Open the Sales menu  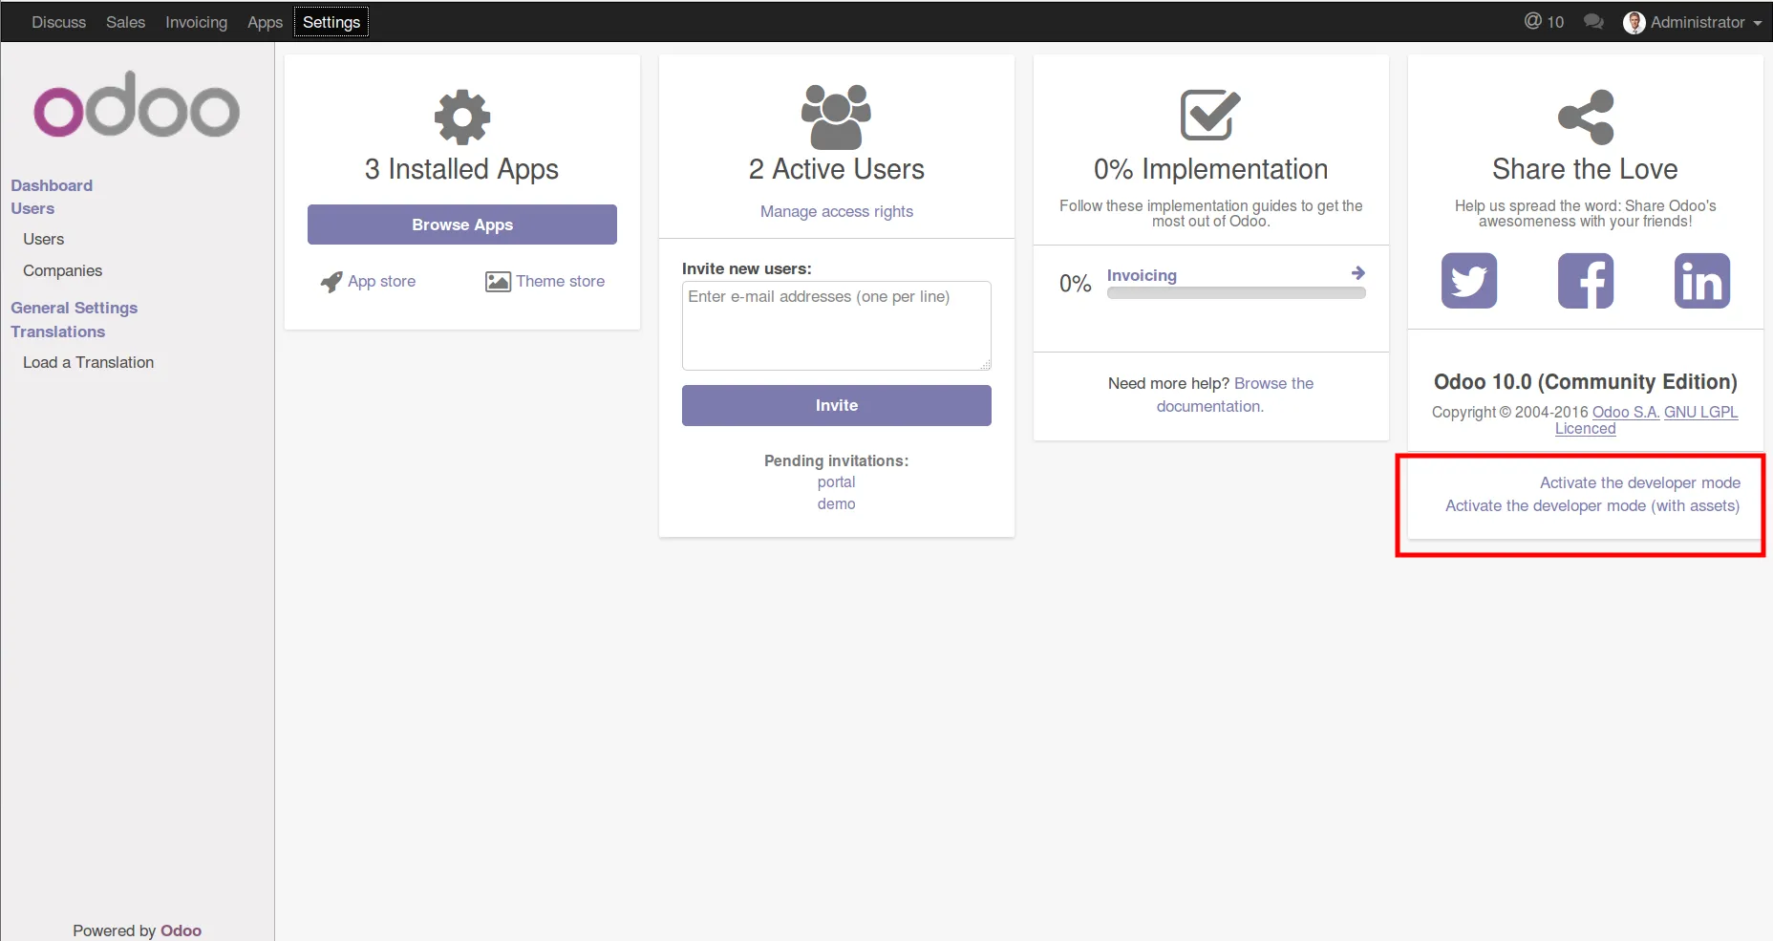click(x=126, y=22)
